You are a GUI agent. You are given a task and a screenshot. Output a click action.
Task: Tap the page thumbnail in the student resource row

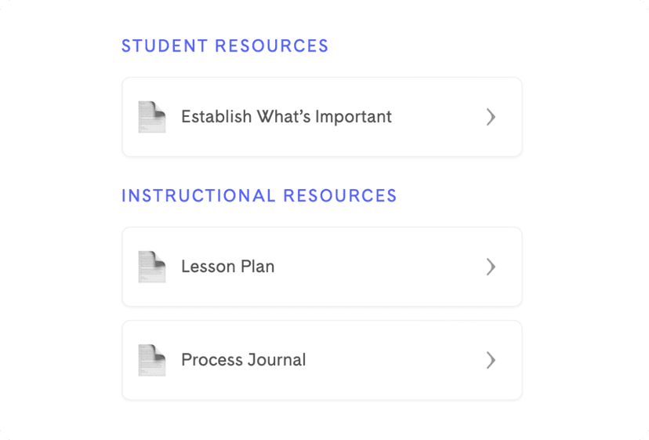click(x=152, y=117)
